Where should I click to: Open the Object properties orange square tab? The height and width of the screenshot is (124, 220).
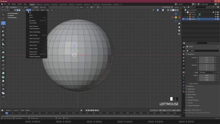point(184,72)
